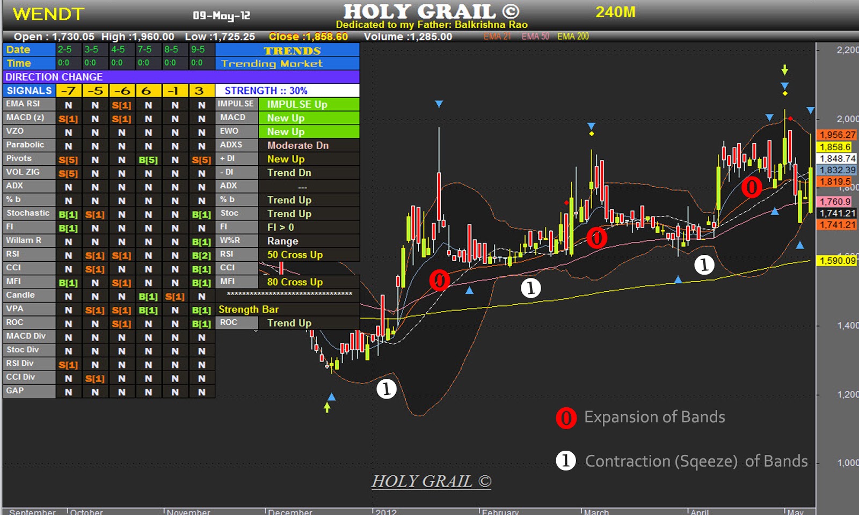Click the 1,956.27 orange price label
Viewport: 859px width, 515px height.
coord(836,135)
